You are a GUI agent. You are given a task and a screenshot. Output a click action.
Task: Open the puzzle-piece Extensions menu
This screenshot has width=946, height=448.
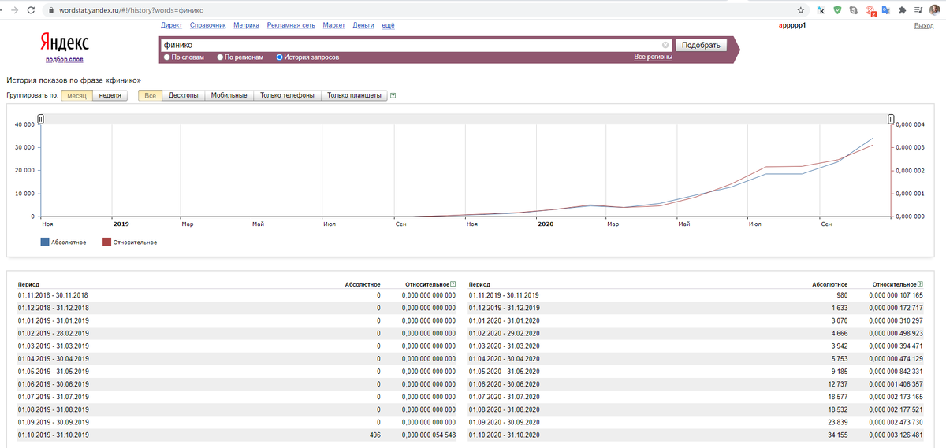click(902, 10)
